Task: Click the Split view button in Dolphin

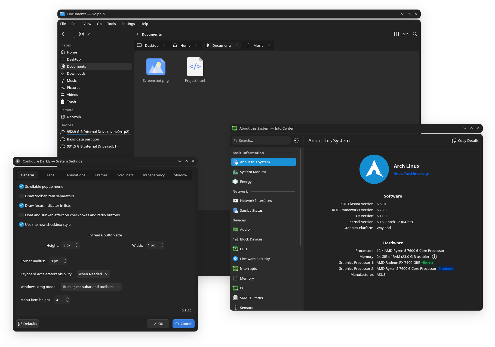Action: click(401, 34)
